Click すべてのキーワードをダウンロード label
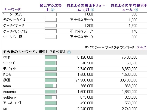Image resolution: width=147 pixels, height=110 pixels. pos(110,48)
